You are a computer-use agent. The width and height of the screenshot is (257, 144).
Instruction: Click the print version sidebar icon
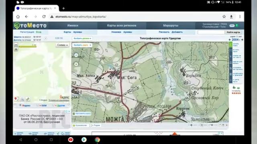click(230, 62)
